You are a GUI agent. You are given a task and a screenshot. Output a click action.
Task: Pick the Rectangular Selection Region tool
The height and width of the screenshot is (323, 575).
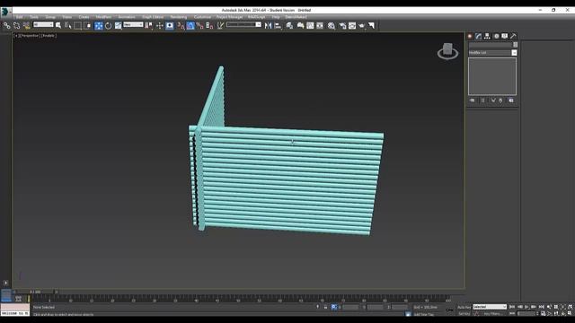[x=78, y=26]
